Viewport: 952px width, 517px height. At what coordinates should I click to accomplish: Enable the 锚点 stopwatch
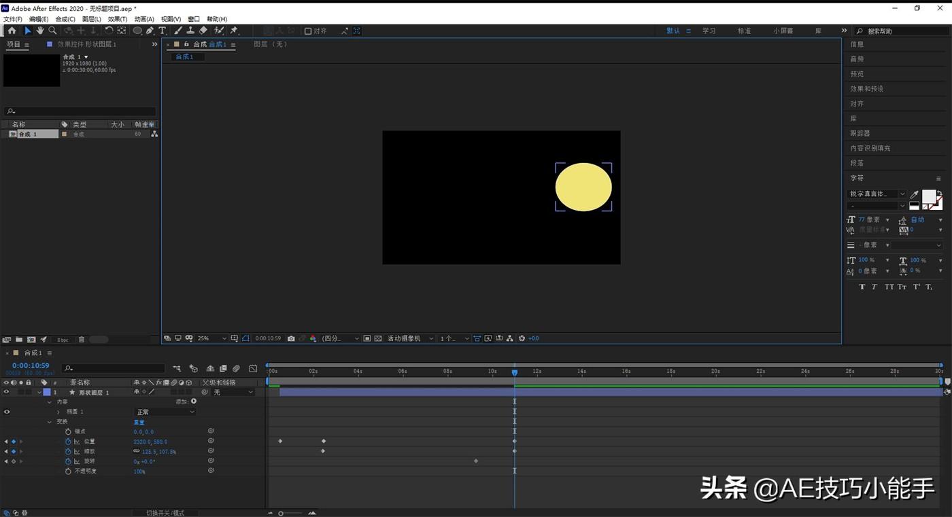coord(68,431)
